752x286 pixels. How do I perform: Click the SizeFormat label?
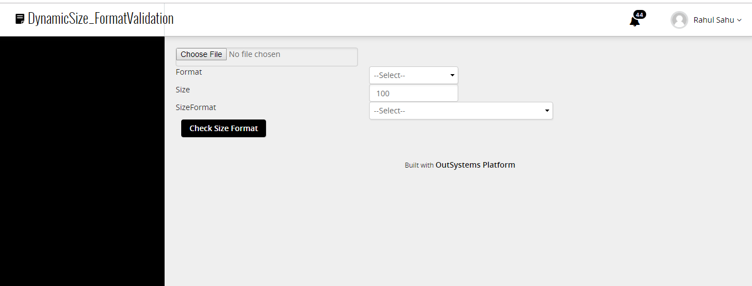click(196, 107)
